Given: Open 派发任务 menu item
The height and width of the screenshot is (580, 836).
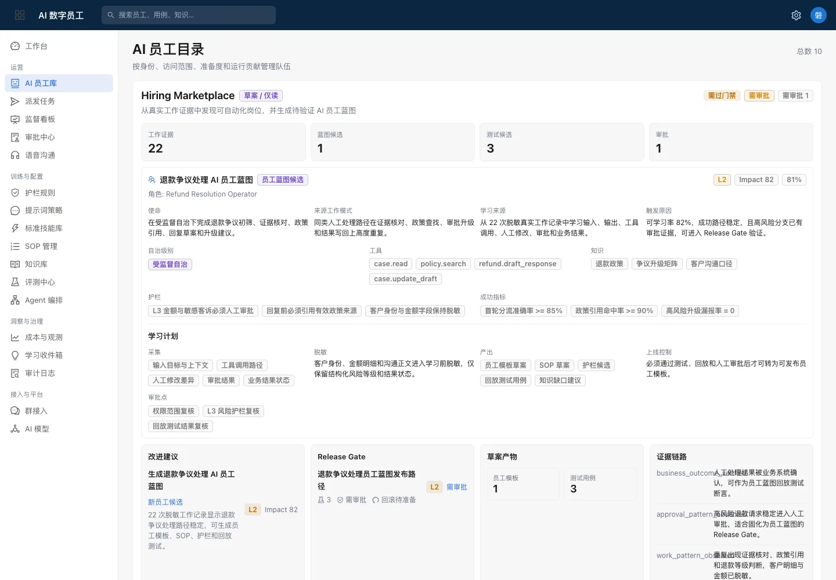Looking at the screenshot, I should [x=59, y=101].
